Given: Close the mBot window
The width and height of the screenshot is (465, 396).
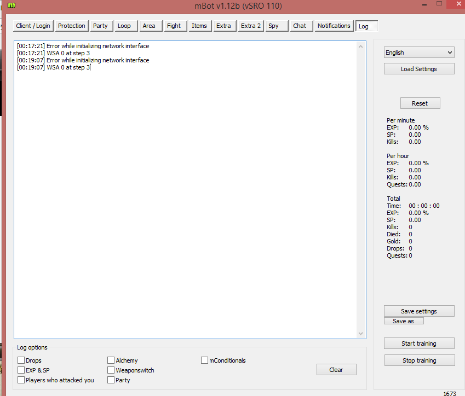Looking at the screenshot, I should tap(458, 3).
